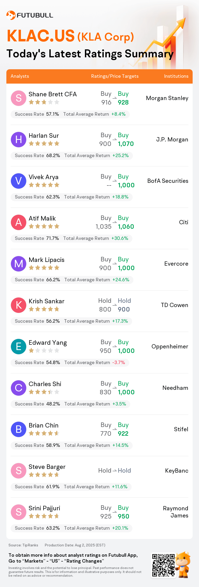Select Atif Malik's success rate pill
Screen dimensions: 199x587
click(71, 238)
